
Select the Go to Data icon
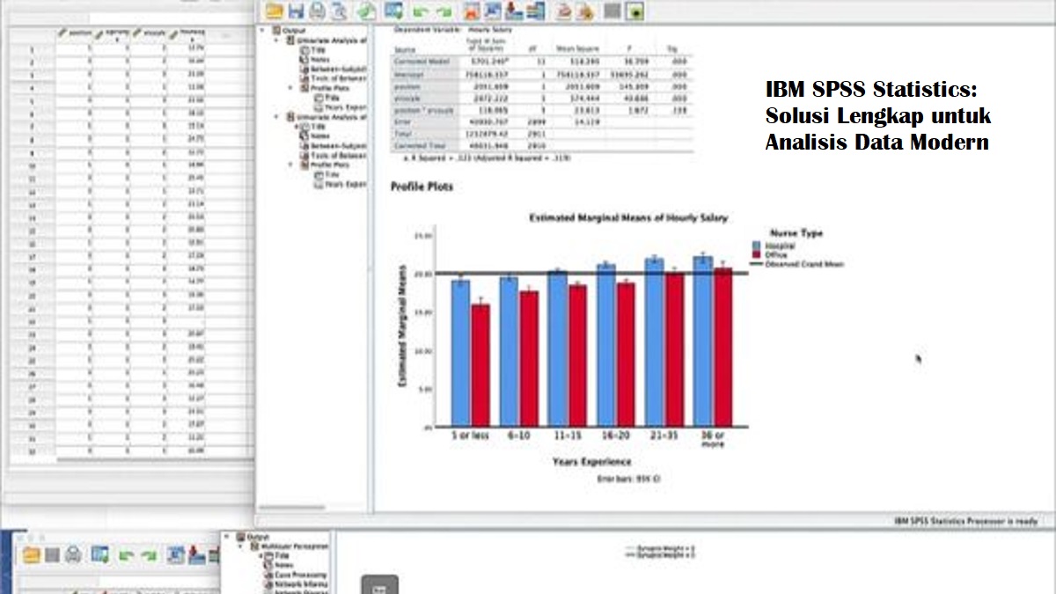[393, 11]
